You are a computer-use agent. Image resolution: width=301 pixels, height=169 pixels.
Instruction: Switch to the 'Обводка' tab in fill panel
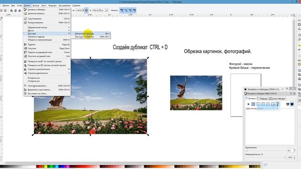click(262, 99)
